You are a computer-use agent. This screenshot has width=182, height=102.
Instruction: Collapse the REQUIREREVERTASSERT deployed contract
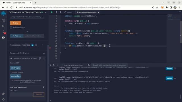[11, 59]
